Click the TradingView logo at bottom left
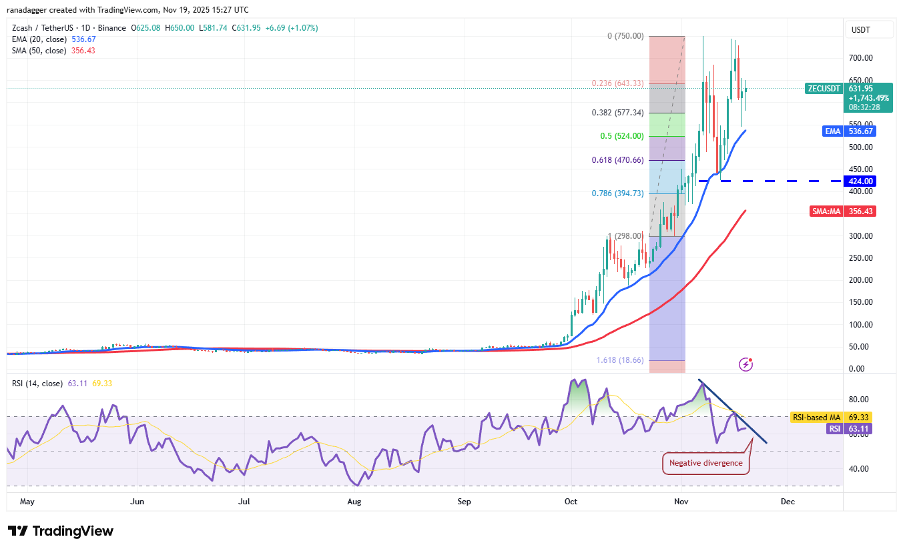The width and height of the screenshot is (903, 551). (x=60, y=531)
